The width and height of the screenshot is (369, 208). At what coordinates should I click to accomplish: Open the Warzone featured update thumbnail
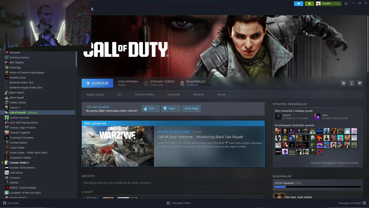118,146
